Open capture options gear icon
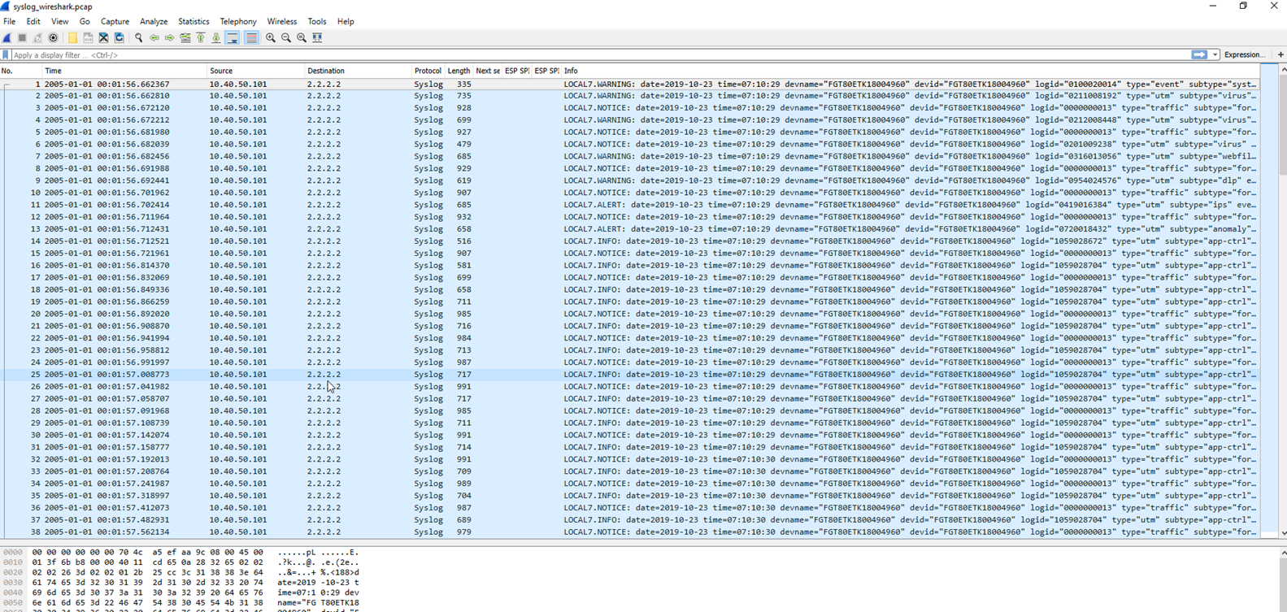Image resolution: width=1287 pixels, height=612 pixels. (x=54, y=37)
